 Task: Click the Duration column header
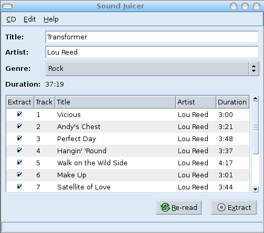pyautogui.click(x=233, y=102)
